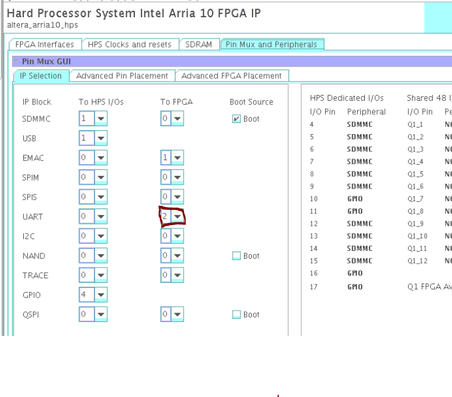The height and width of the screenshot is (397, 452).
Task: Click the HPS Dedicated I/Os heading
Action: click(x=347, y=98)
